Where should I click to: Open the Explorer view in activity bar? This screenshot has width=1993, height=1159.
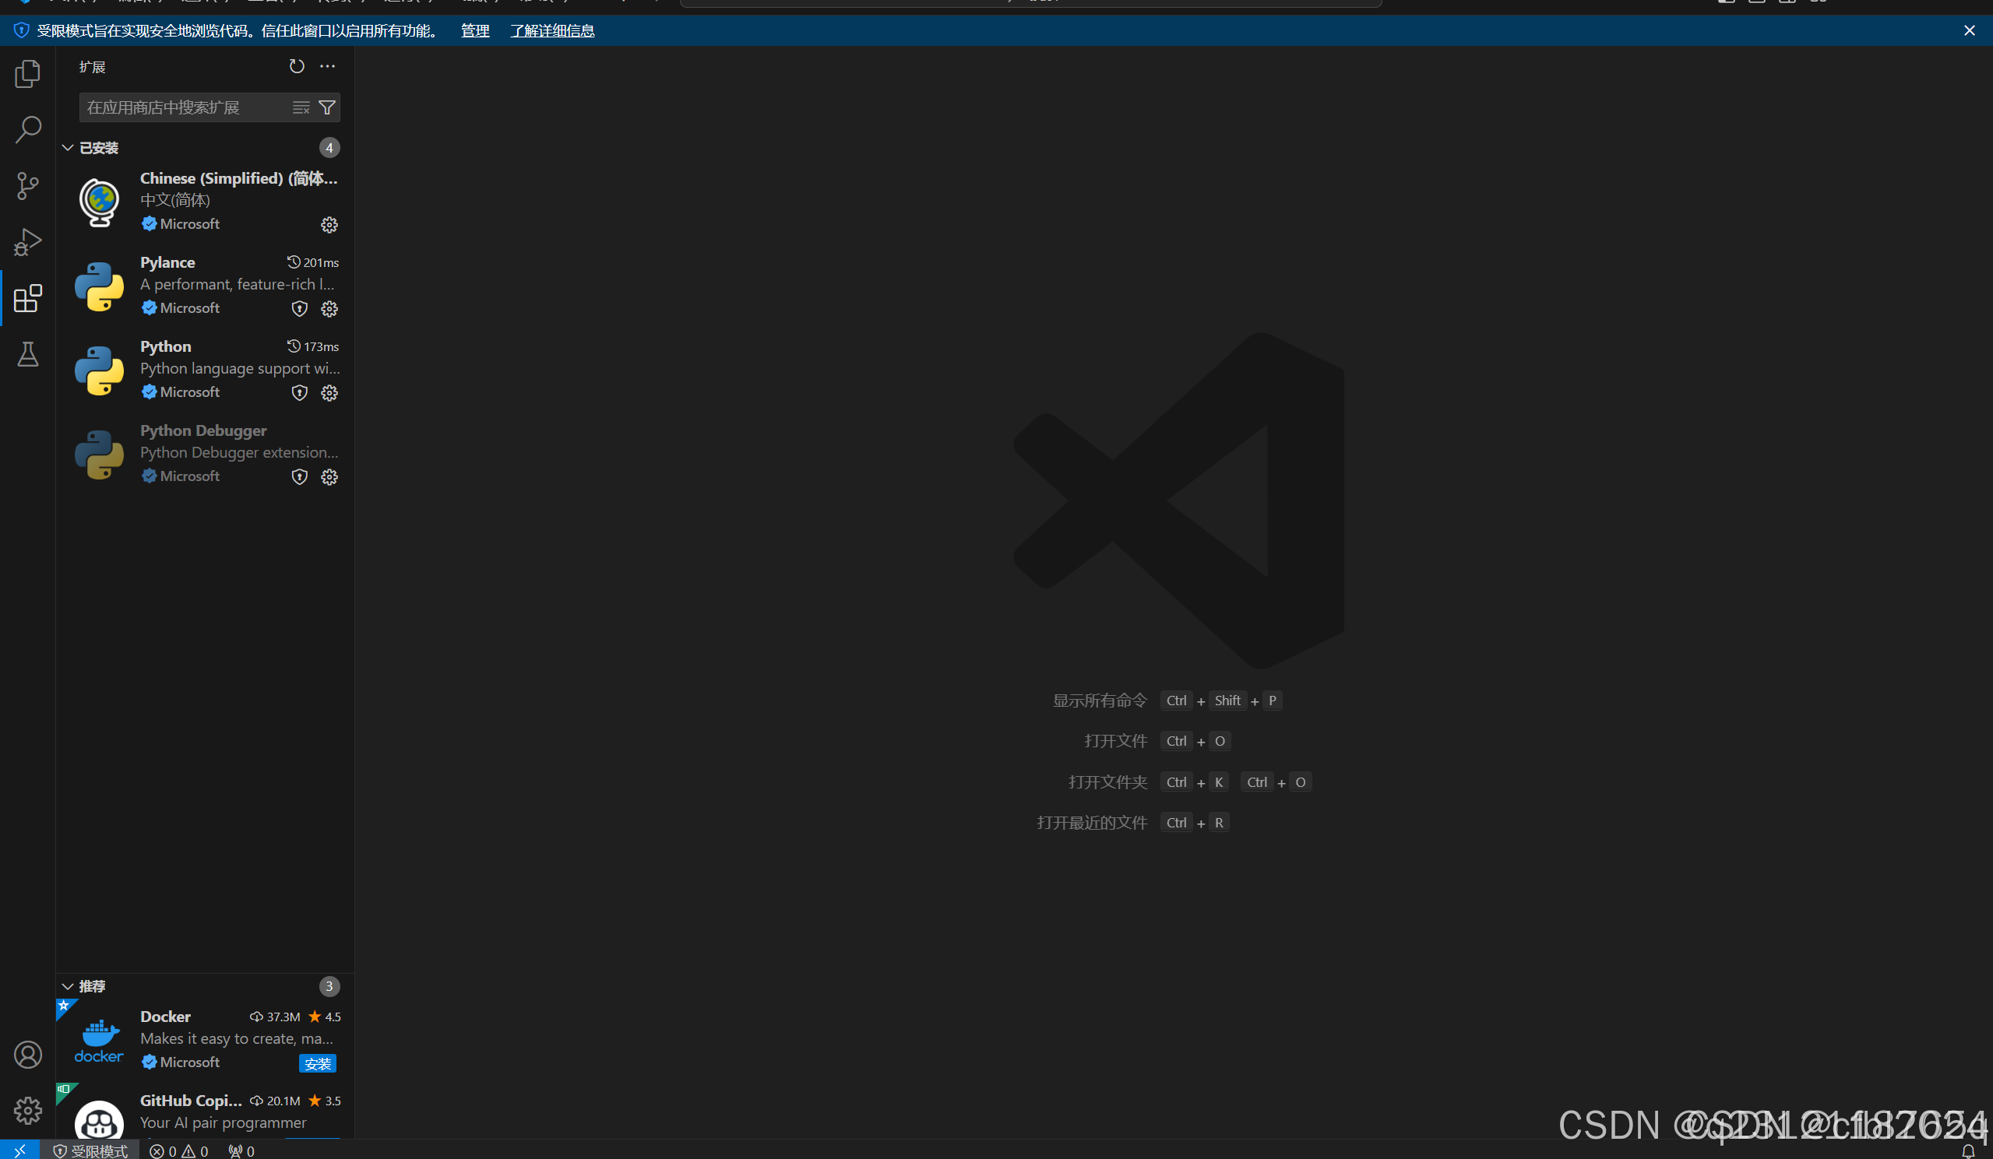[28, 73]
